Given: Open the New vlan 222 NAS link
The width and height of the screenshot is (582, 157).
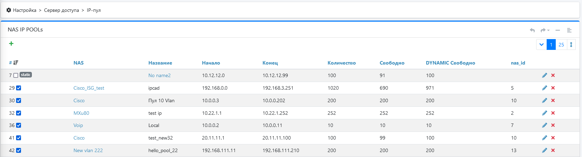Looking at the screenshot, I should point(88,150).
